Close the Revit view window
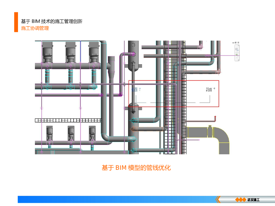This screenshot has height=206, width=275. pyautogui.click(x=238, y=43)
